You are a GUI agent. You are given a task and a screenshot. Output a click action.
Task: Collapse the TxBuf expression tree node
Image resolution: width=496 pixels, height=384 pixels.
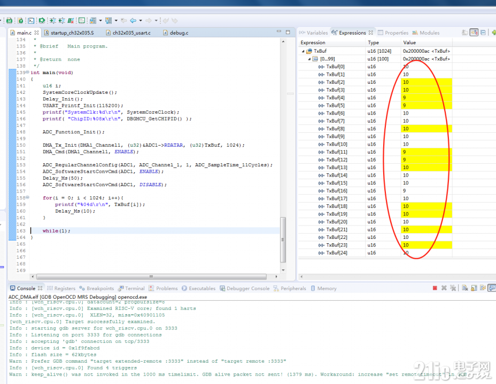[303, 51]
